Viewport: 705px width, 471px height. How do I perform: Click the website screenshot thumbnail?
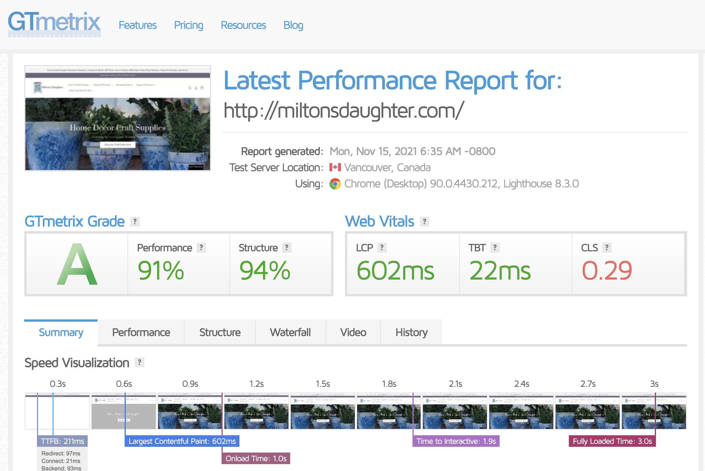point(117,118)
